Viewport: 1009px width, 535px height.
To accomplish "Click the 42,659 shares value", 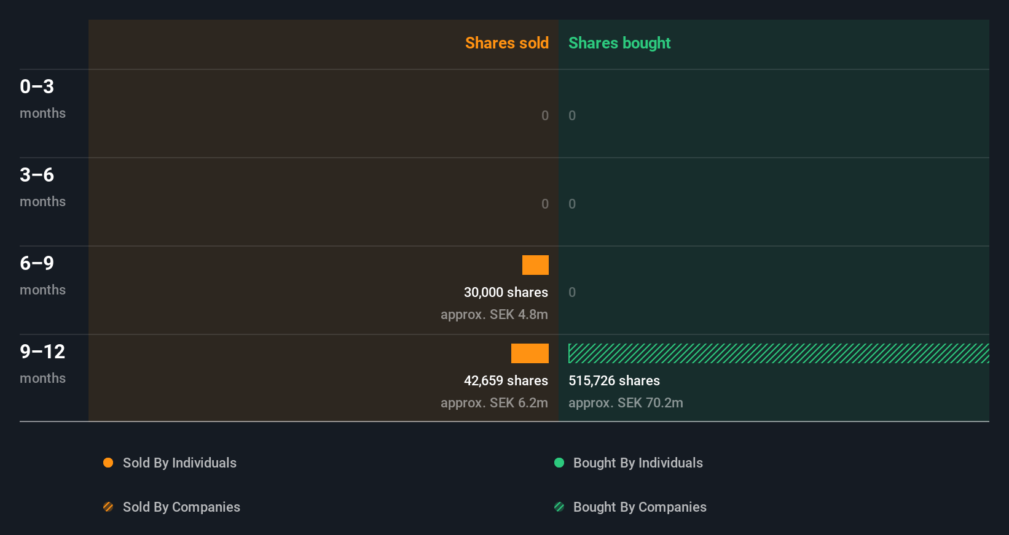I will click(x=506, y=381).
